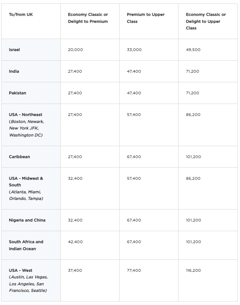Click the 33,000 value in Israel row
The image size is (240, 305).
pyautogui.click(x=134, y=50)
